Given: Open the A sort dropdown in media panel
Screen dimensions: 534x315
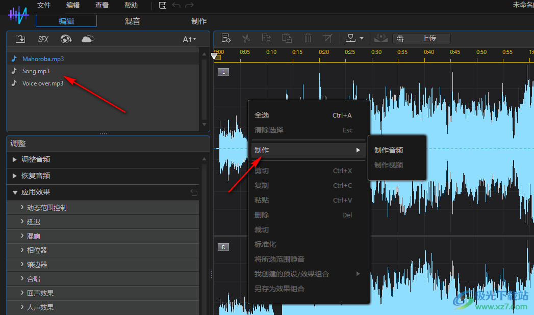Looking at the screenshot, I should pos(189,38).
